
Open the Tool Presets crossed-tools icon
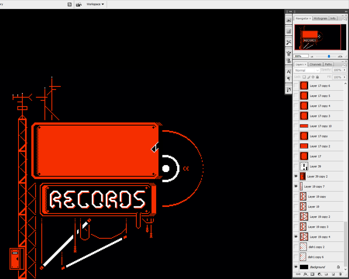click(x=289, y=42)
